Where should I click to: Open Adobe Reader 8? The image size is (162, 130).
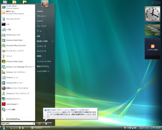[18, 104]
